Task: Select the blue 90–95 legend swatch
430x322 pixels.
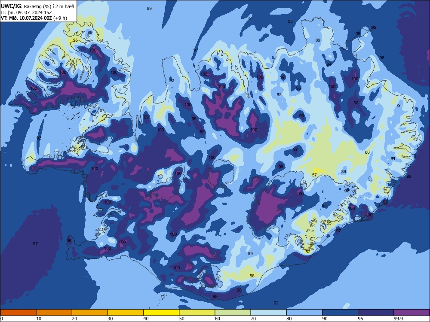Action: [340, 313]
